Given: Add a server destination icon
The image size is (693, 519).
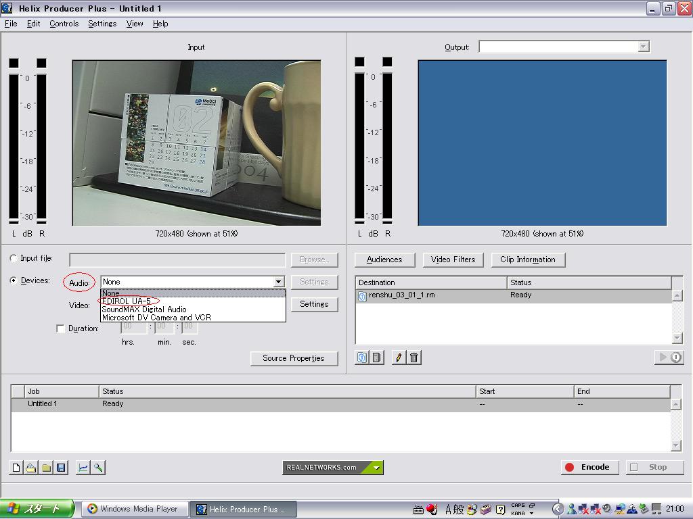Looking at the screenshot, I should 377,357.
